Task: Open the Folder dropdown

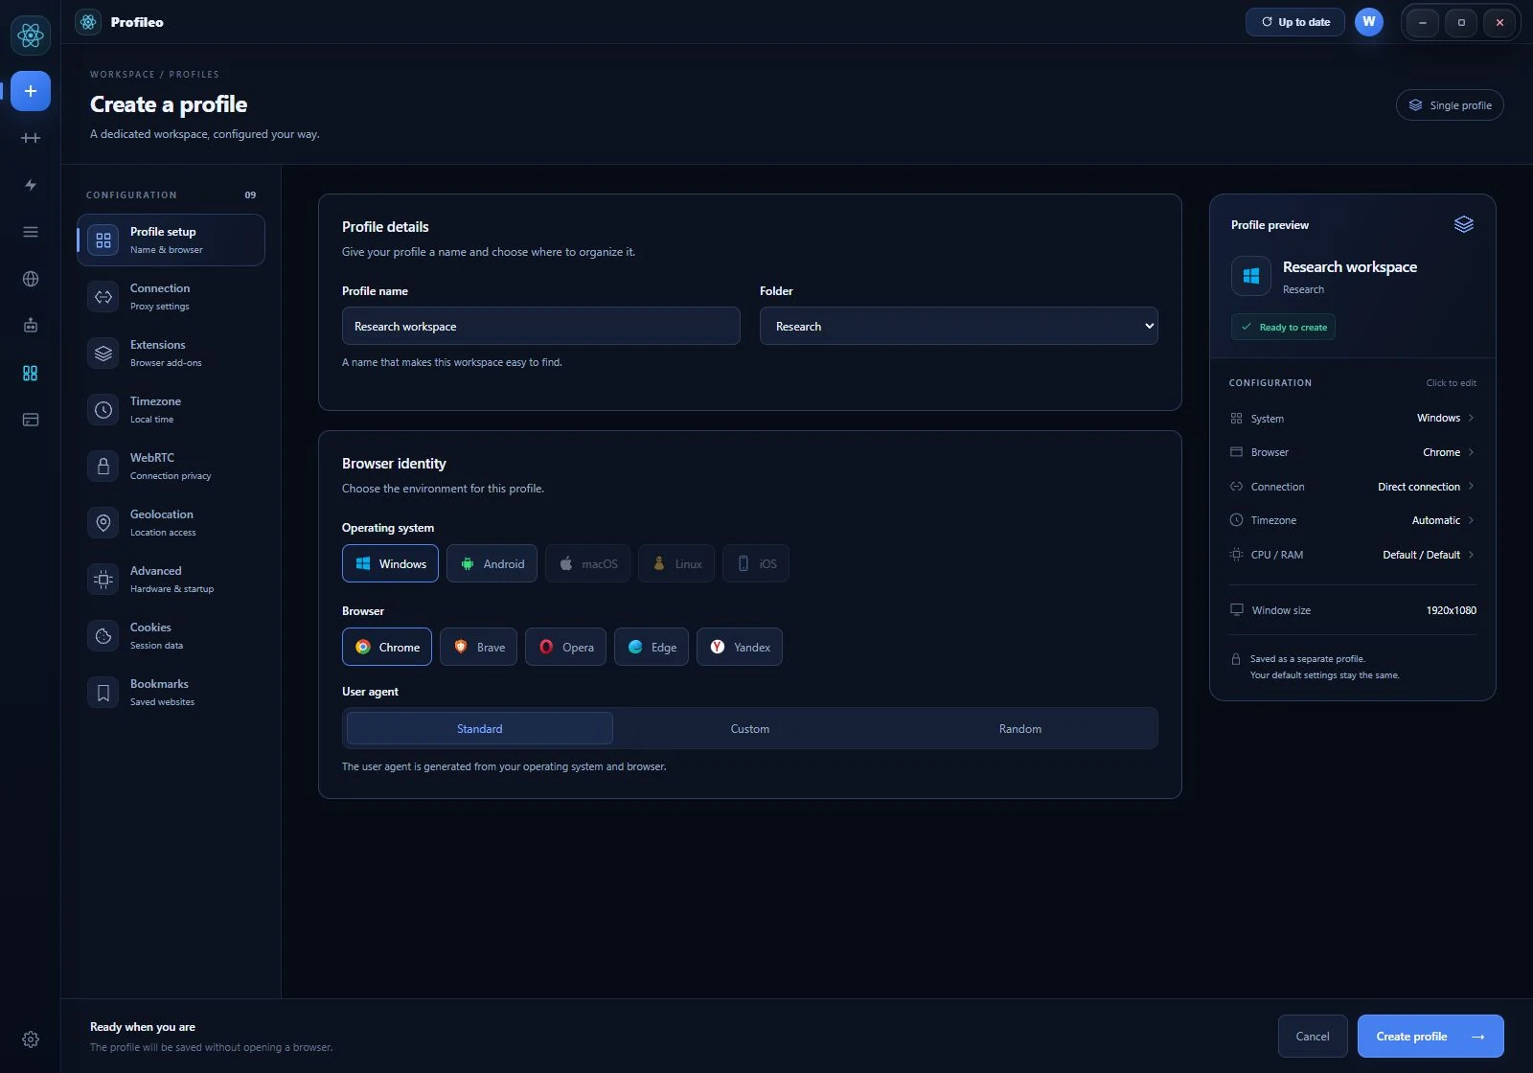Action: [x=959, y=326]
